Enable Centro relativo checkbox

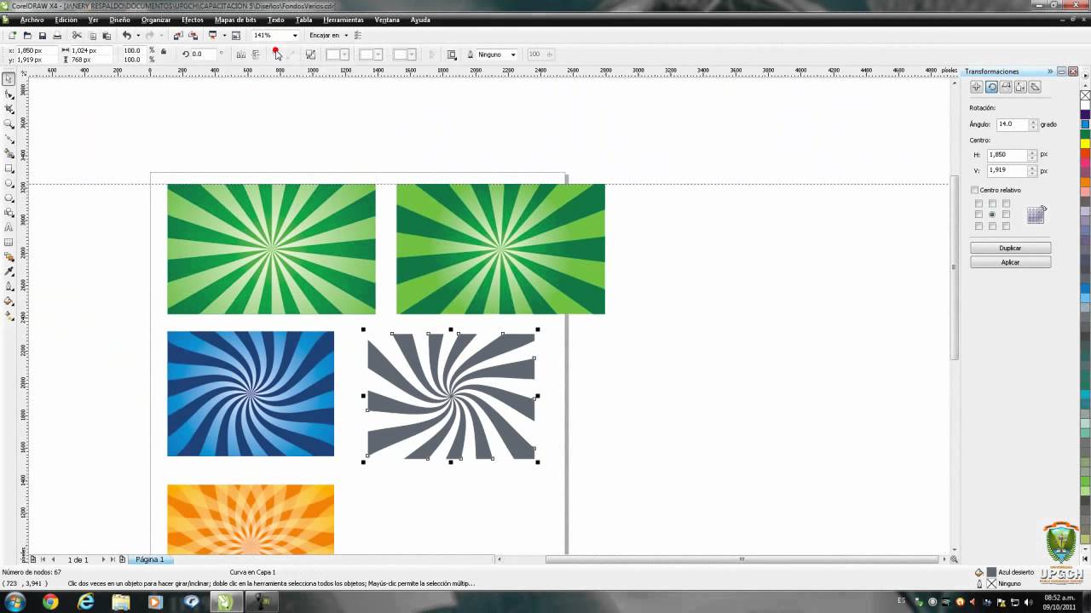pyautogui.click(x=975, y=190)
